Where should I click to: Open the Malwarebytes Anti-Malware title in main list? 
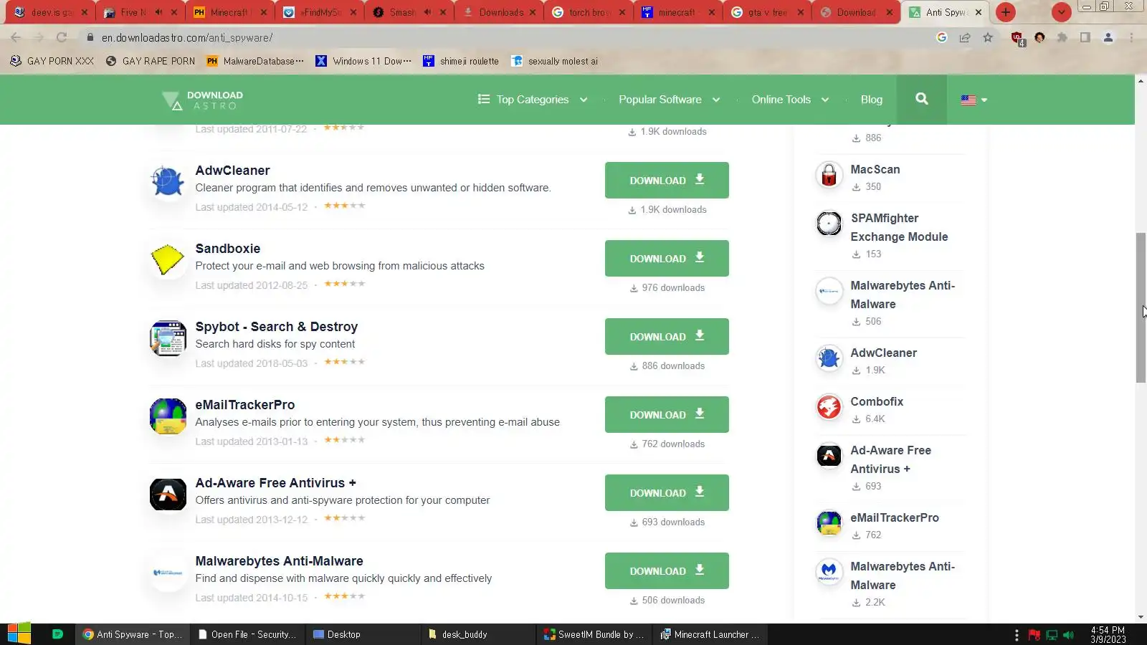(x=279, y=561)
